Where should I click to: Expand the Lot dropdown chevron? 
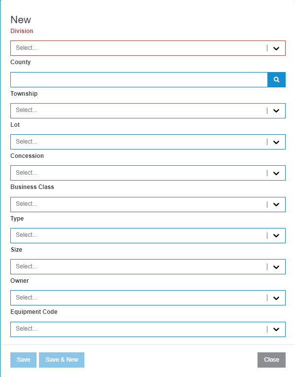(x=276, y=142)
